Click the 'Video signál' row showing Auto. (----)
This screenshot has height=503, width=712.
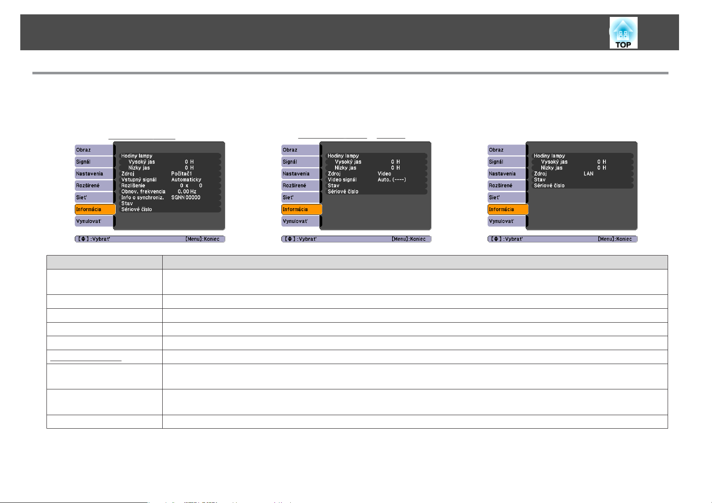pyautogui.click(x=376, y=179)
